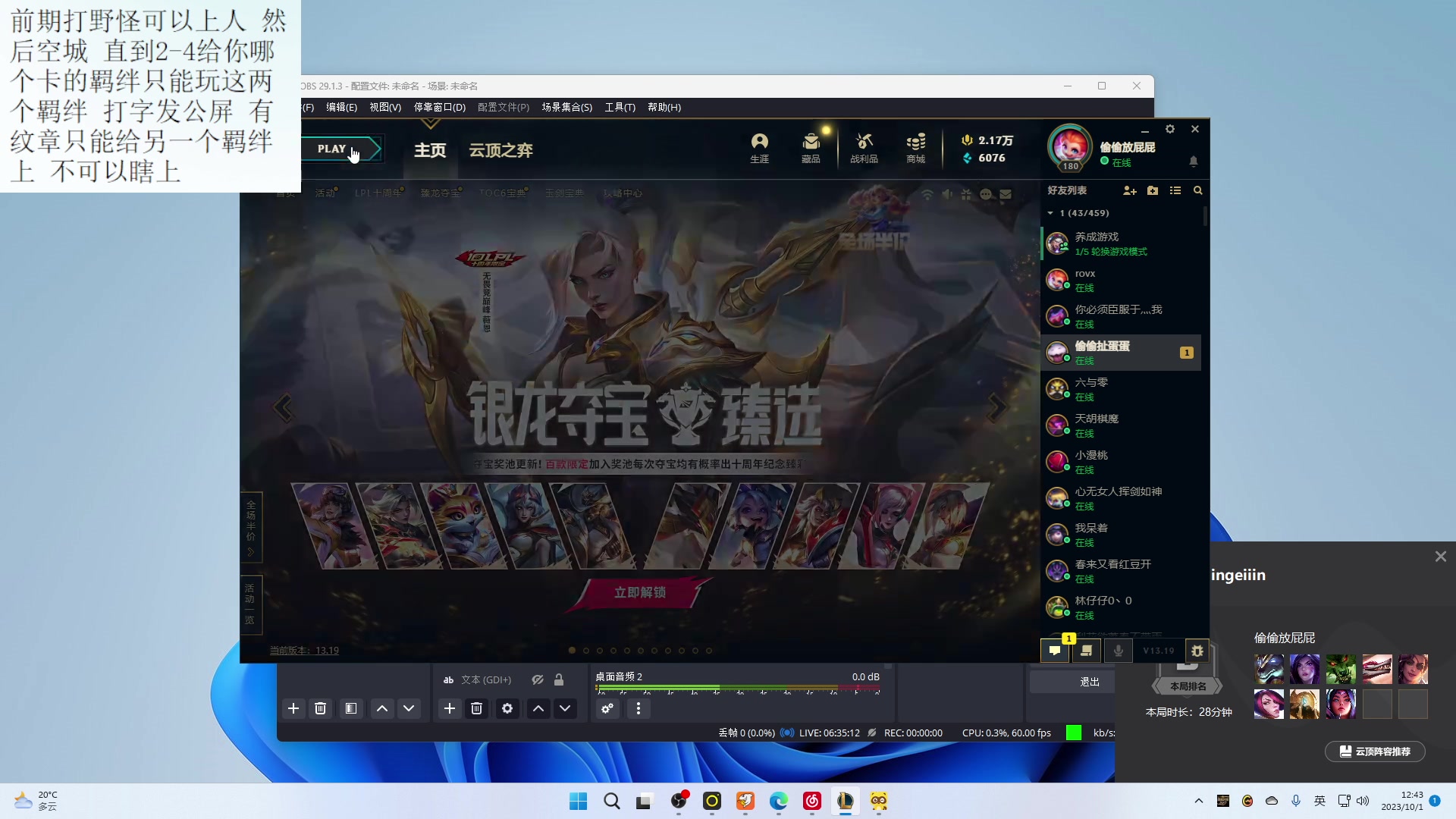Select friend 养成游戏

coord(1121,243)
